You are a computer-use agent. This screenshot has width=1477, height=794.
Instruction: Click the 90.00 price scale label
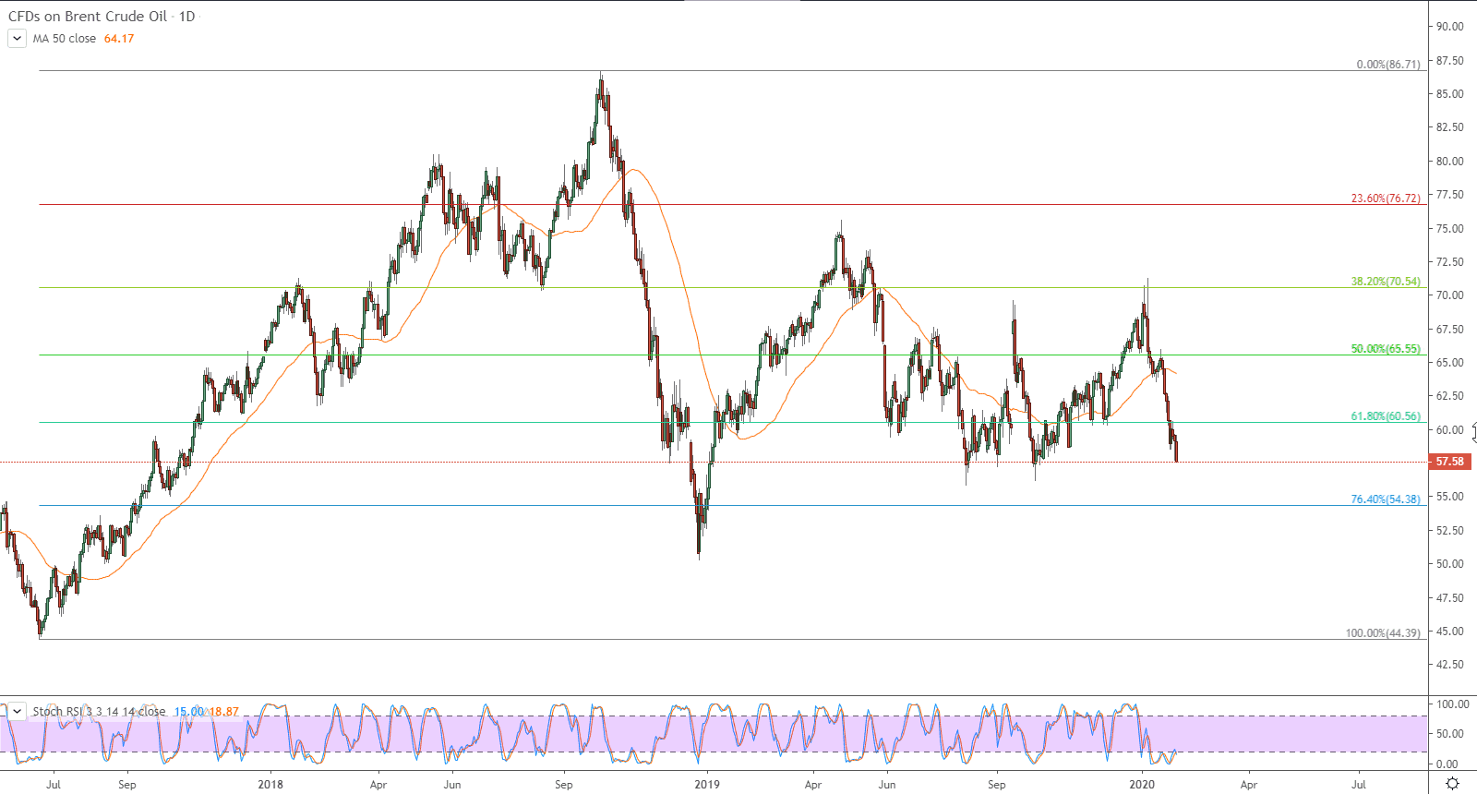(1449, 27)
